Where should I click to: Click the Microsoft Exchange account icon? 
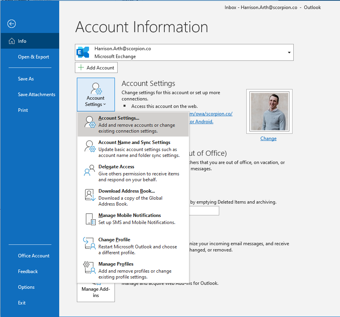tap(83, 52)
